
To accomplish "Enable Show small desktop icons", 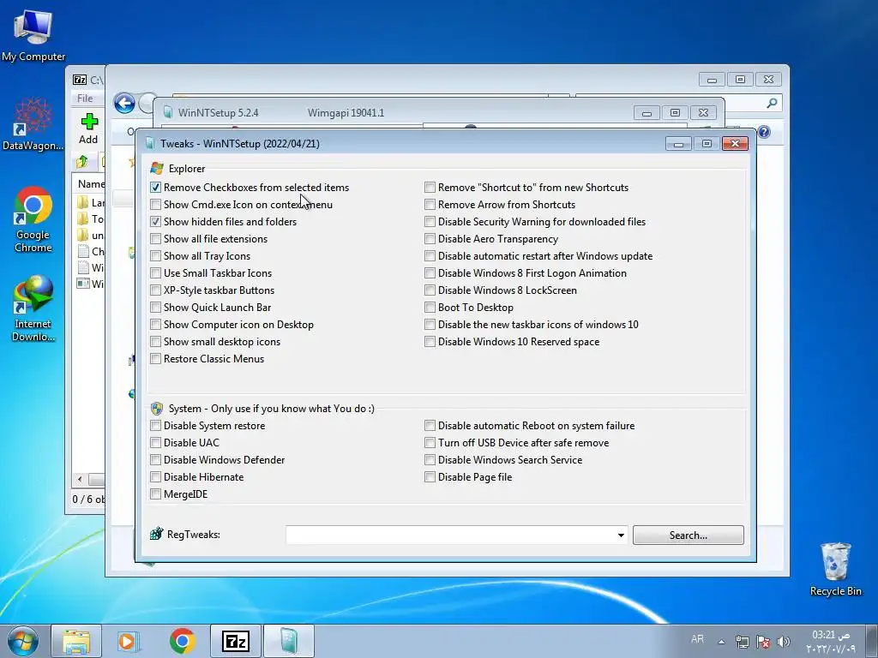I will click(x=156, y=342).
